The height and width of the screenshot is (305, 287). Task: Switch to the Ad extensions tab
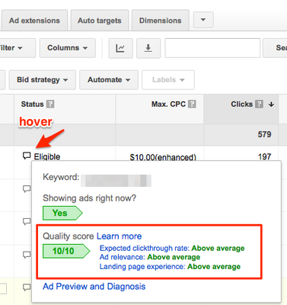click(34, 21)
